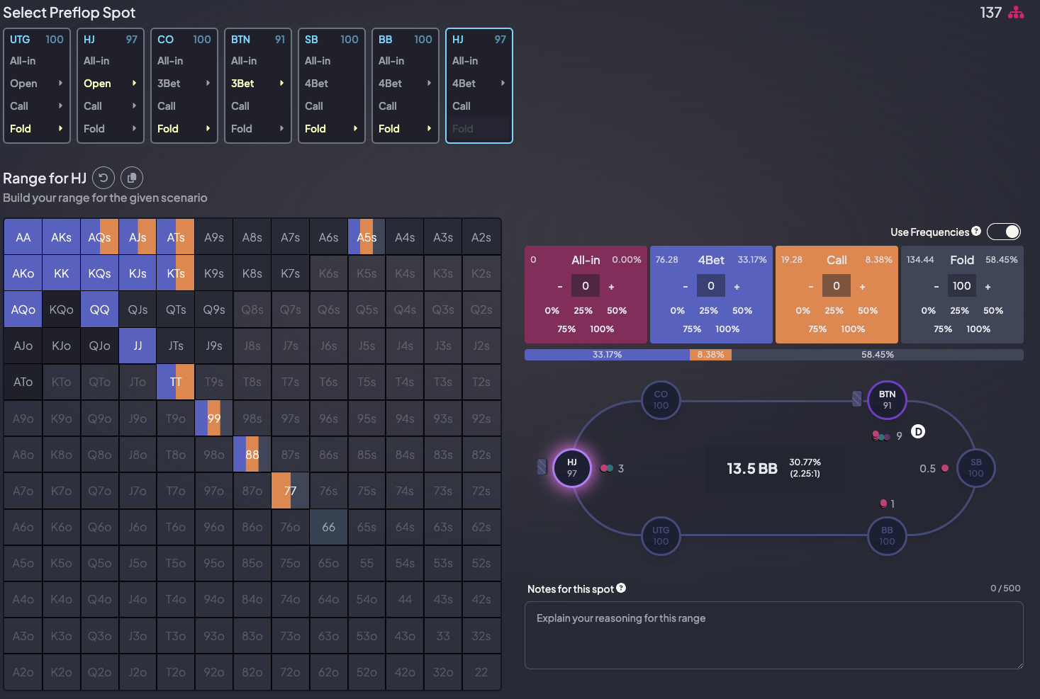Screen dimensions: 1040x699
Task: Decrease the Call frequency with minus
Action: pos(811,286)
